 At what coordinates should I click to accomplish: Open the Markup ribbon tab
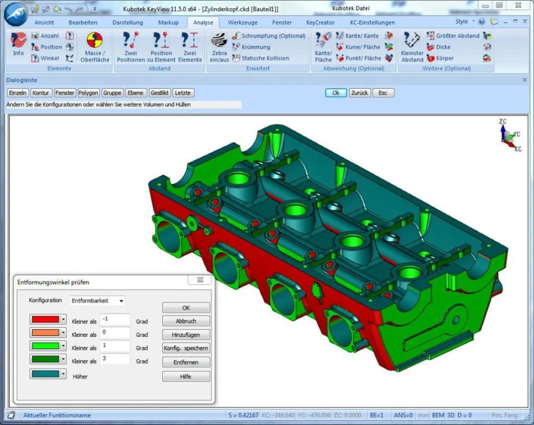click(x=168, y=22)
